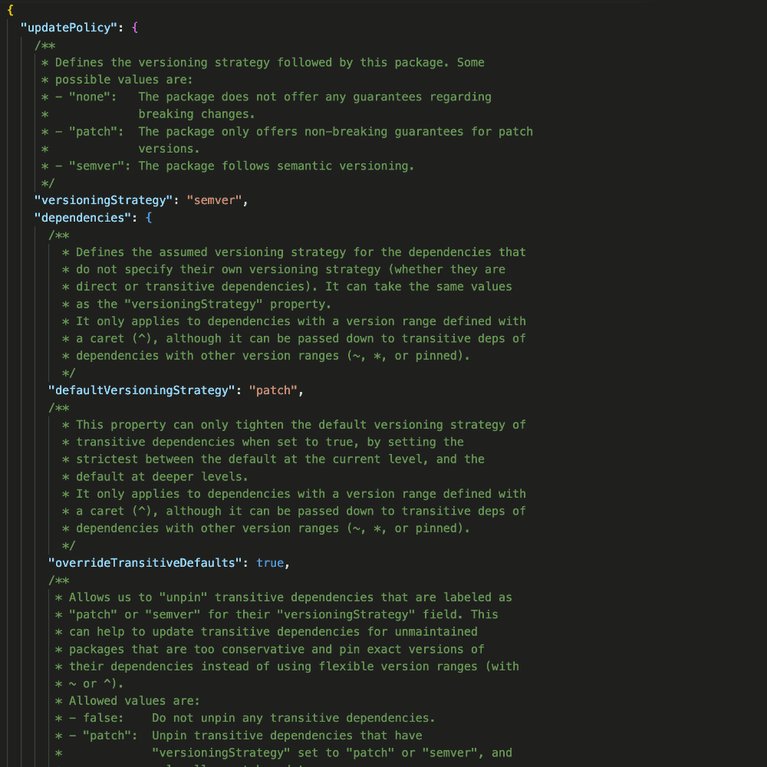Click the pink brace after updatePolicy
767x767 pixels.
pos(135,28)
